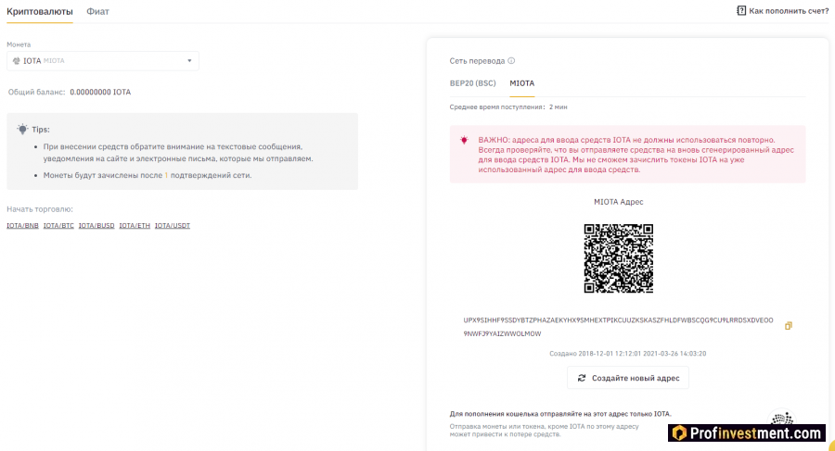This screenshot has height=451, width=835.
Task: Click Среднее время поступления: 2 мин text
Action: click(508, 106)
